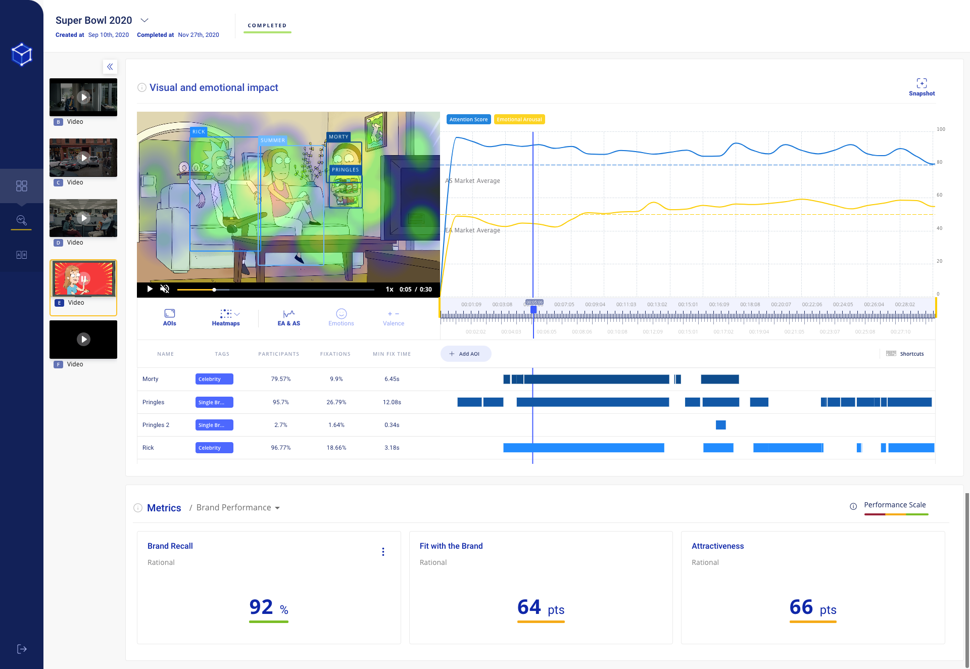Click info icon next to Performance Scale
The image size is (970, 669).
click(853, 506)
